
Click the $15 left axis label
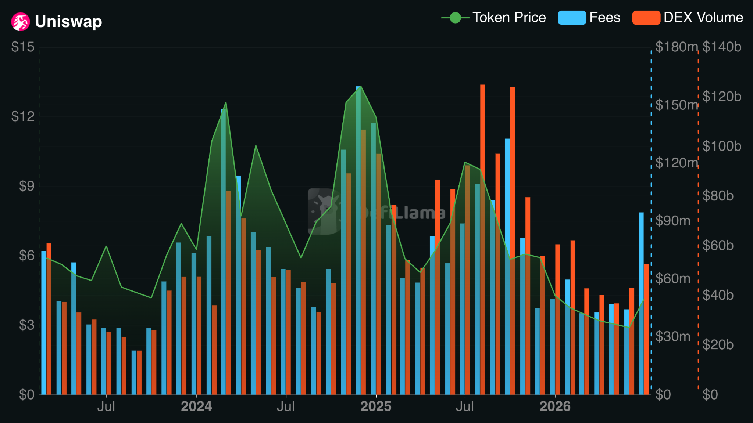(x=23, y=47)
